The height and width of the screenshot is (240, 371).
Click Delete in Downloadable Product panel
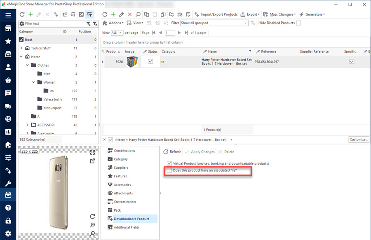(x=226, y=151)
